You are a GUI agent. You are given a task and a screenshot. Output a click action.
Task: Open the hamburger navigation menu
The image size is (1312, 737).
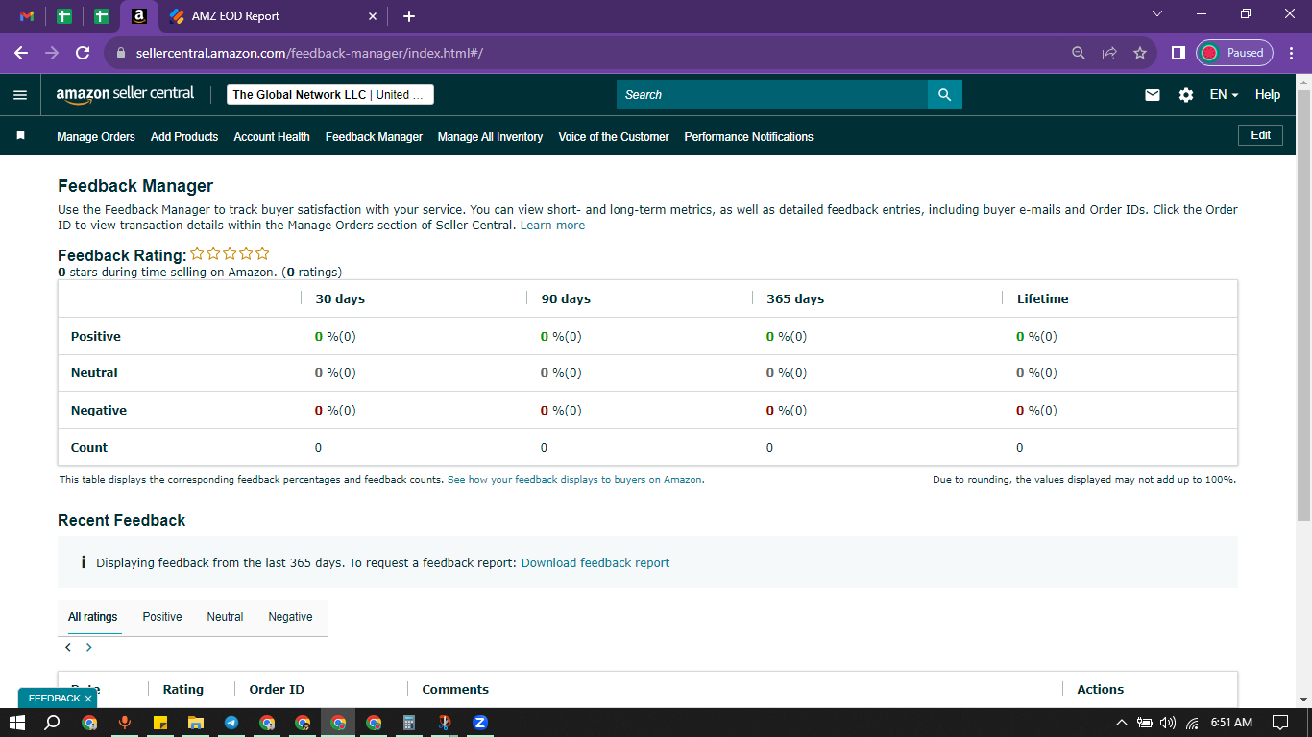click(x=20, y=95)
